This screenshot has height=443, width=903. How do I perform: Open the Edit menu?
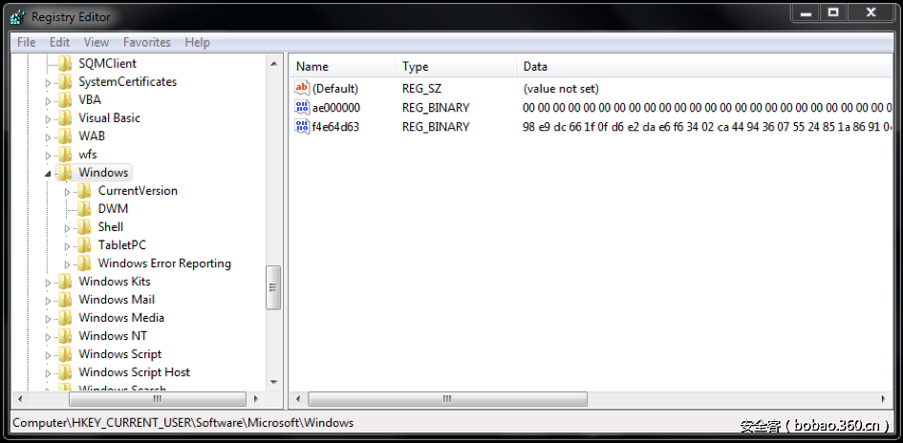tap(59, 42)
